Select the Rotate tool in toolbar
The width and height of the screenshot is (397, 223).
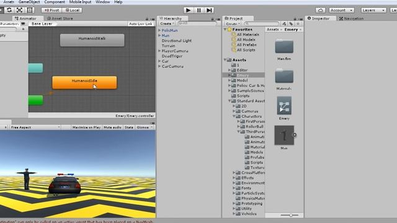pos(9,10)
